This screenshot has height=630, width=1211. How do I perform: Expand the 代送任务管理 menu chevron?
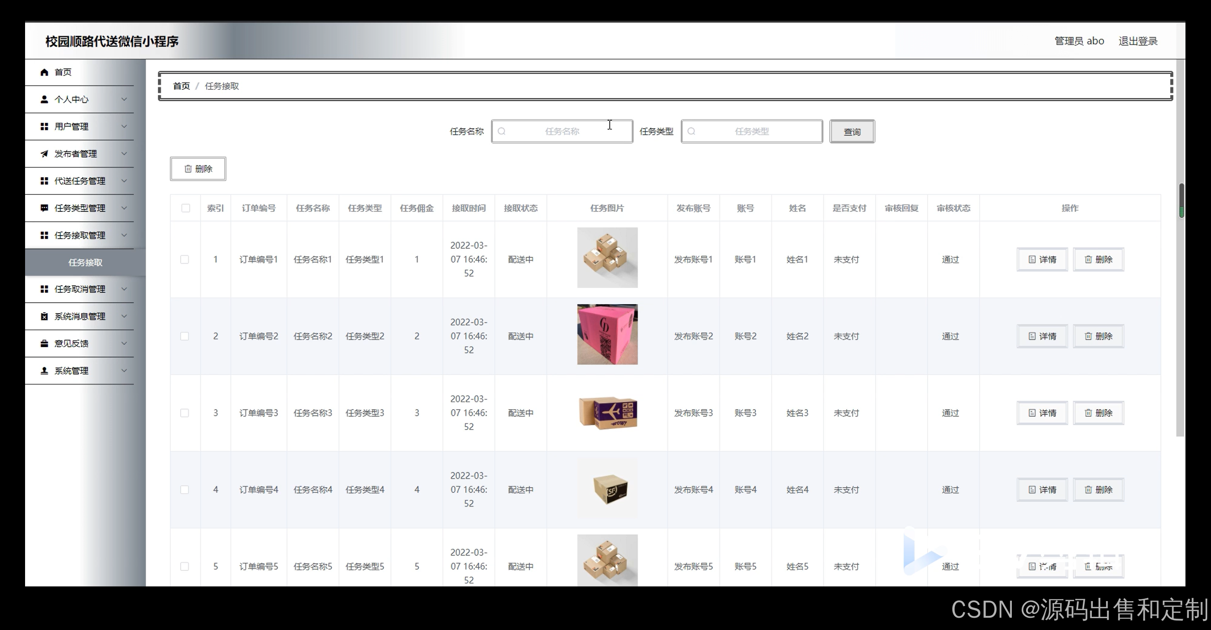coord(124,181)
